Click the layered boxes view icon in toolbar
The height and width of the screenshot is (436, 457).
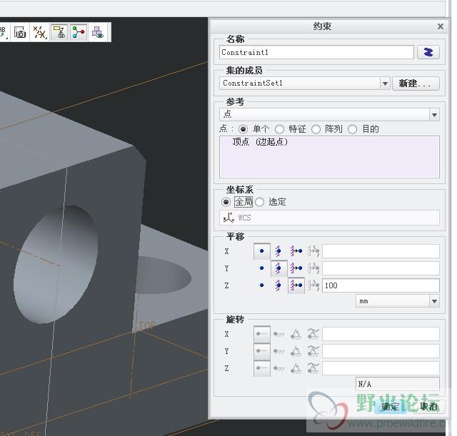point(99,32)
